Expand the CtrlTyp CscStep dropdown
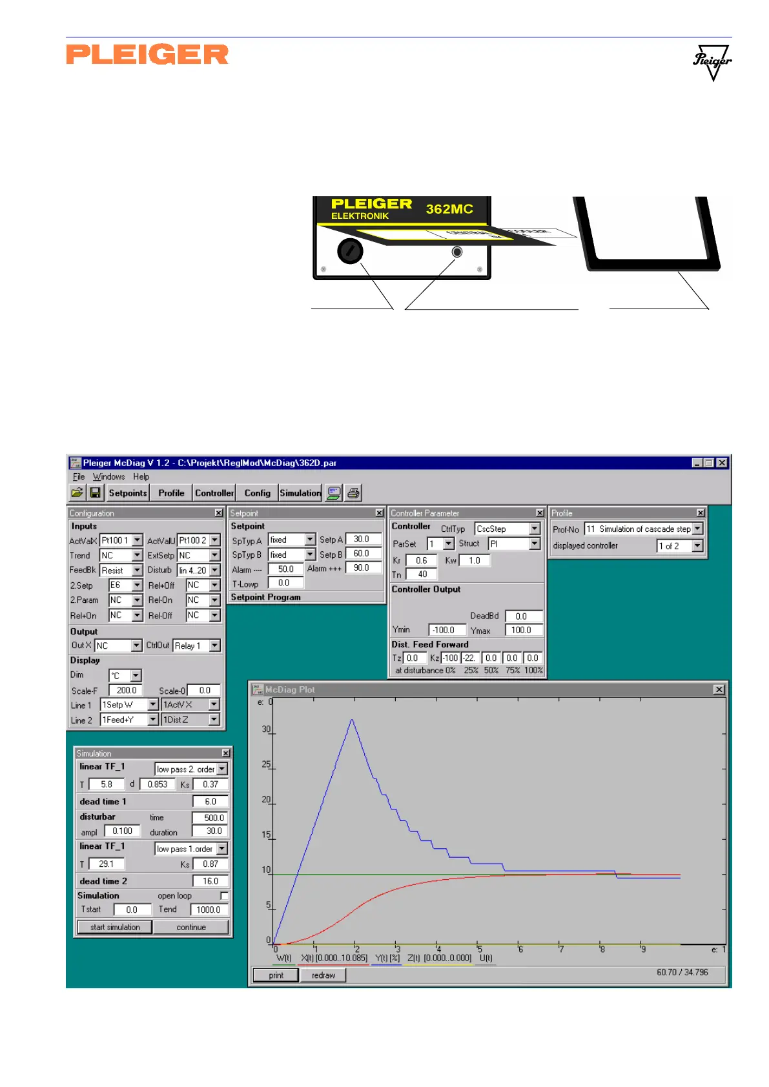 [535, 529]
